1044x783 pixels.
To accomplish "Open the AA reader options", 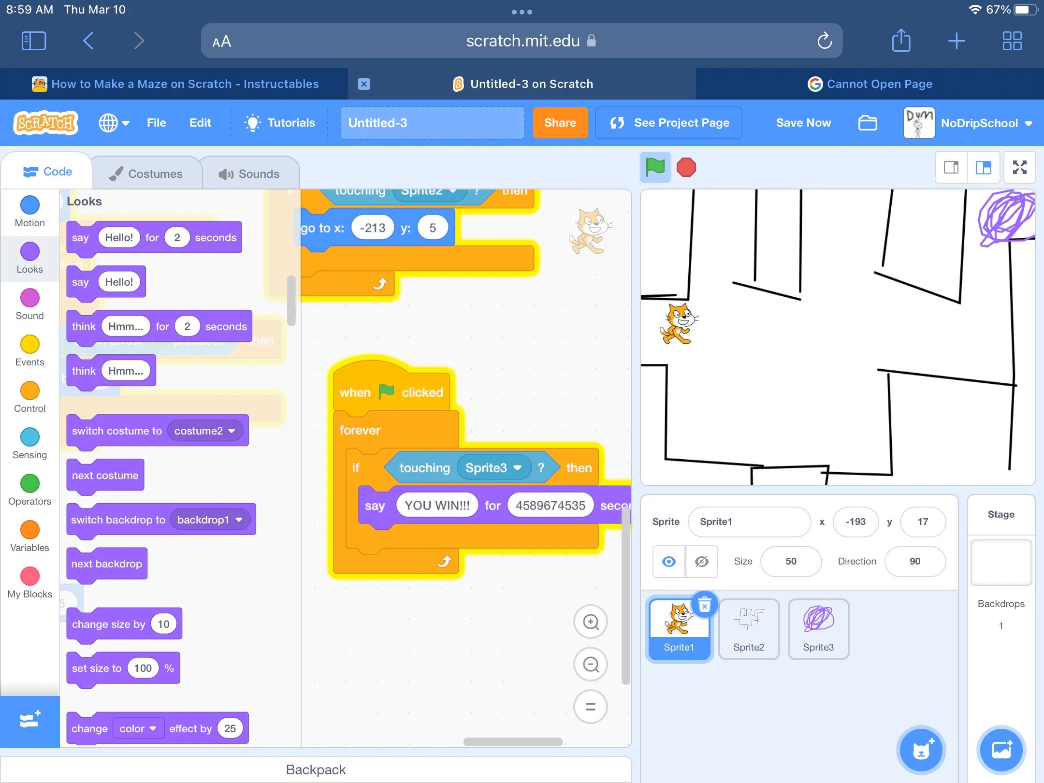I will point(222,42).
